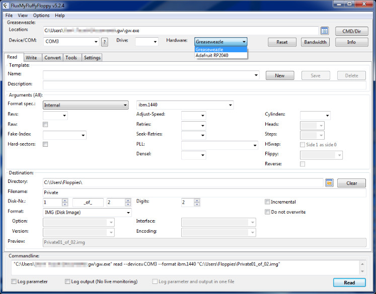Click the FluxMyFluffyFloppy app icon in title bar
This screenshot has width=376, height=294.
[x=6, y=6]
